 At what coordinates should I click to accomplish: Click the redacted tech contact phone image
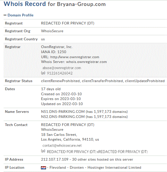coord(97,152)
